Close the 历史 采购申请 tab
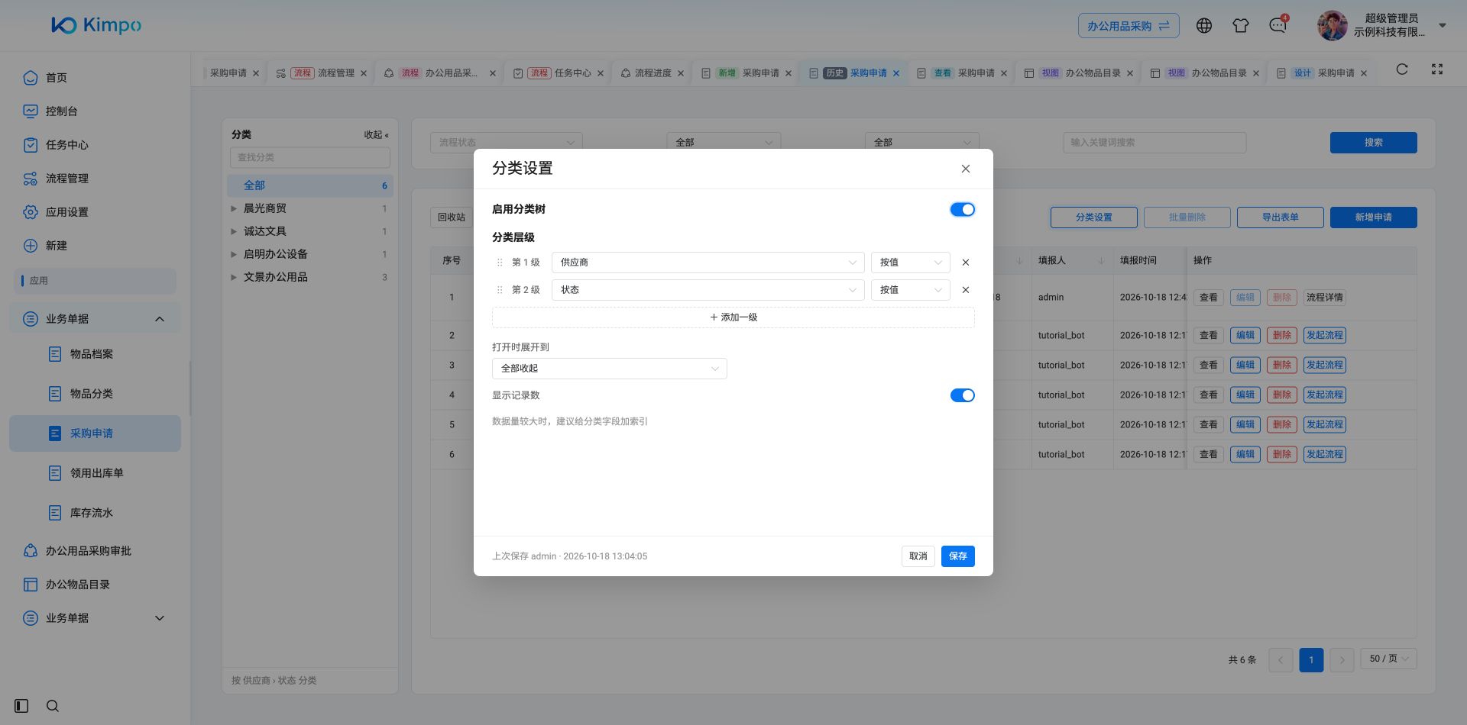Viewport: 1467px width, 725px height. coord(896,73)
